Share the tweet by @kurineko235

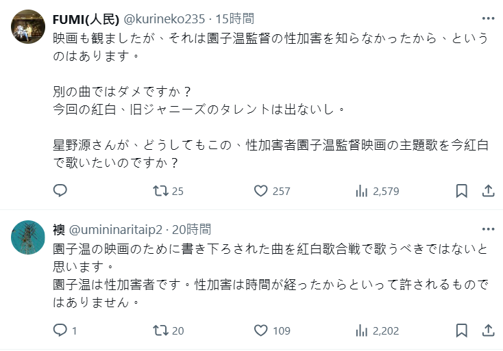pos(488,191)
